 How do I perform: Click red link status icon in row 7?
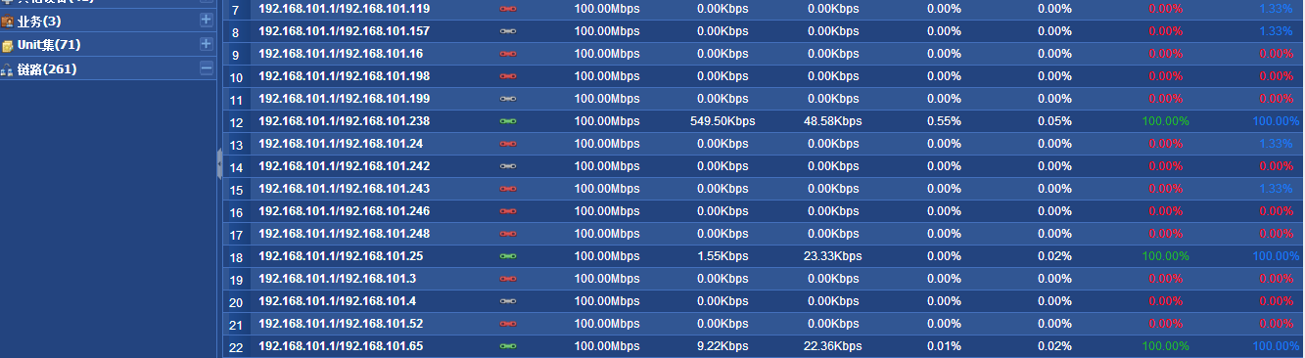pos(507,9)
